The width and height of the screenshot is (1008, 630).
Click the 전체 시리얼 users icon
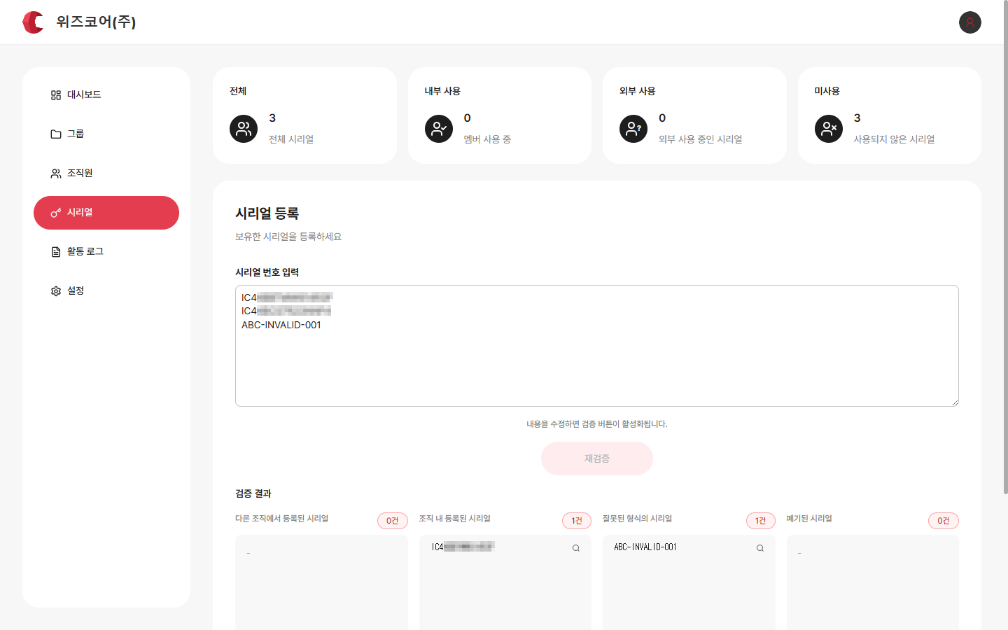[x=244, y=129]
